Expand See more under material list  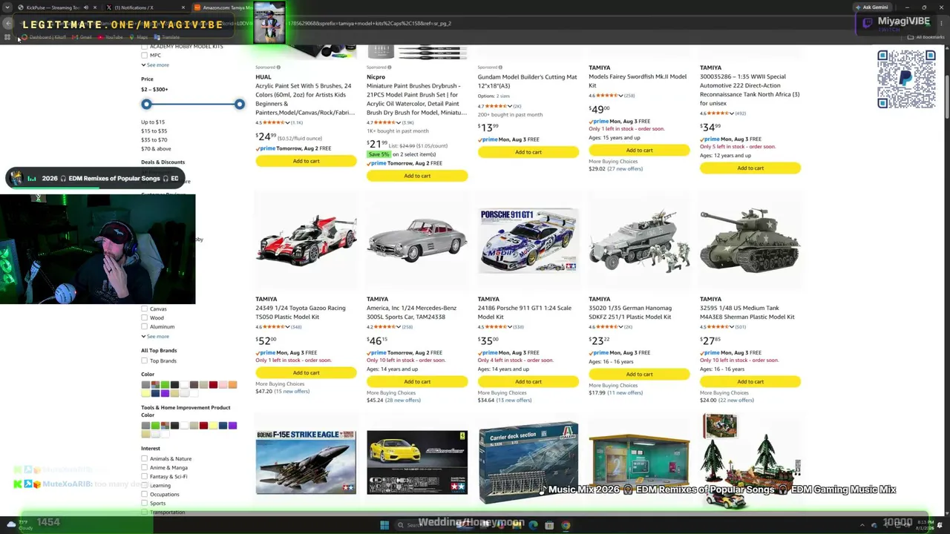155,337
